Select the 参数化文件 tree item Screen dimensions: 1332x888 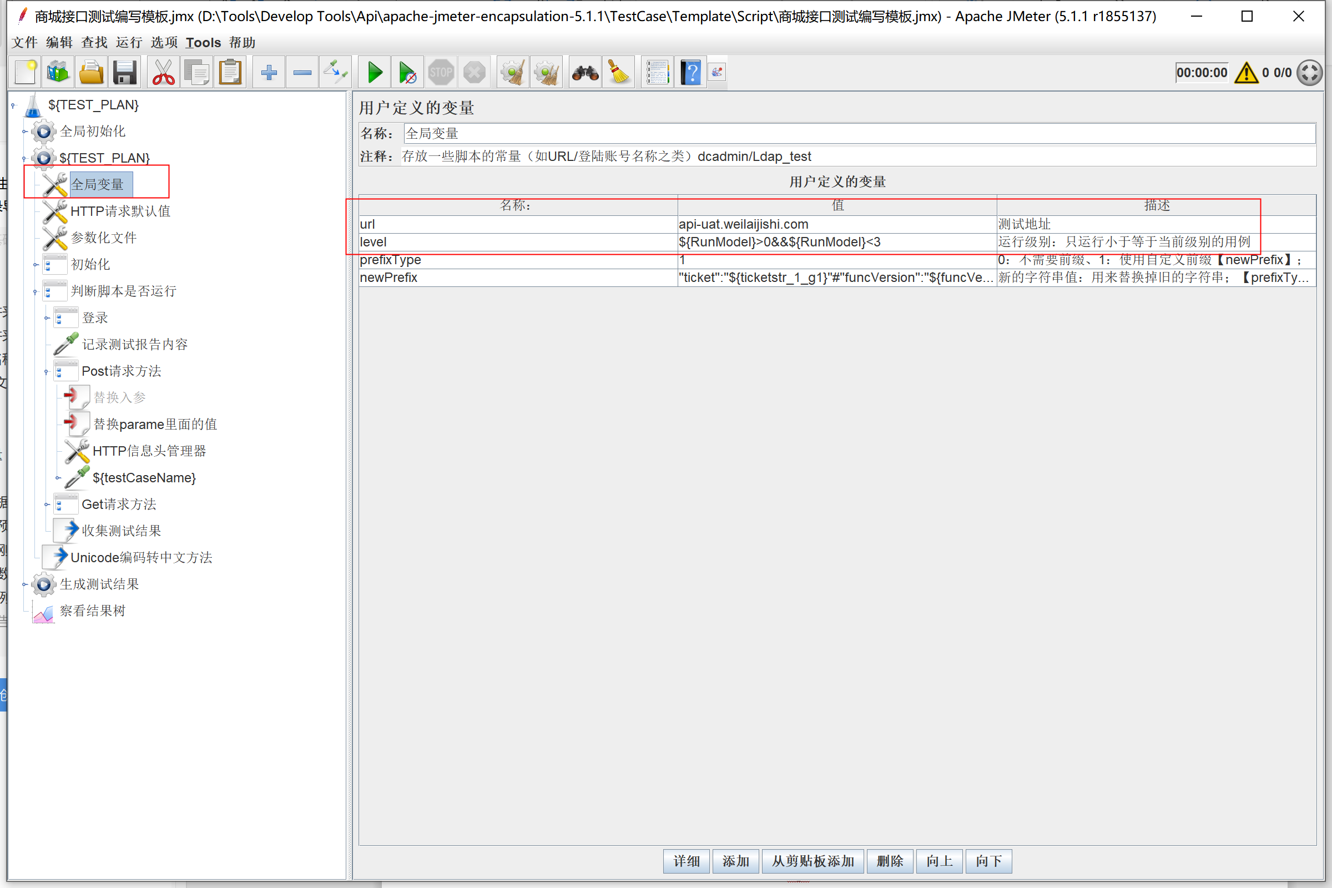click(x=104, y=238)
